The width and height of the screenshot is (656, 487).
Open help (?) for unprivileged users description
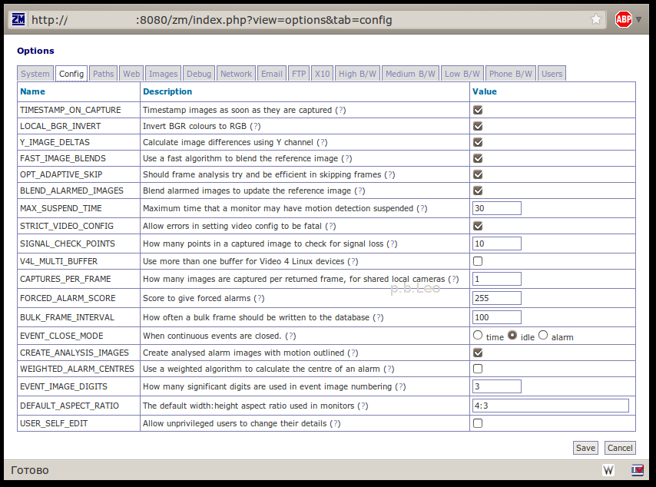(335, 423)
